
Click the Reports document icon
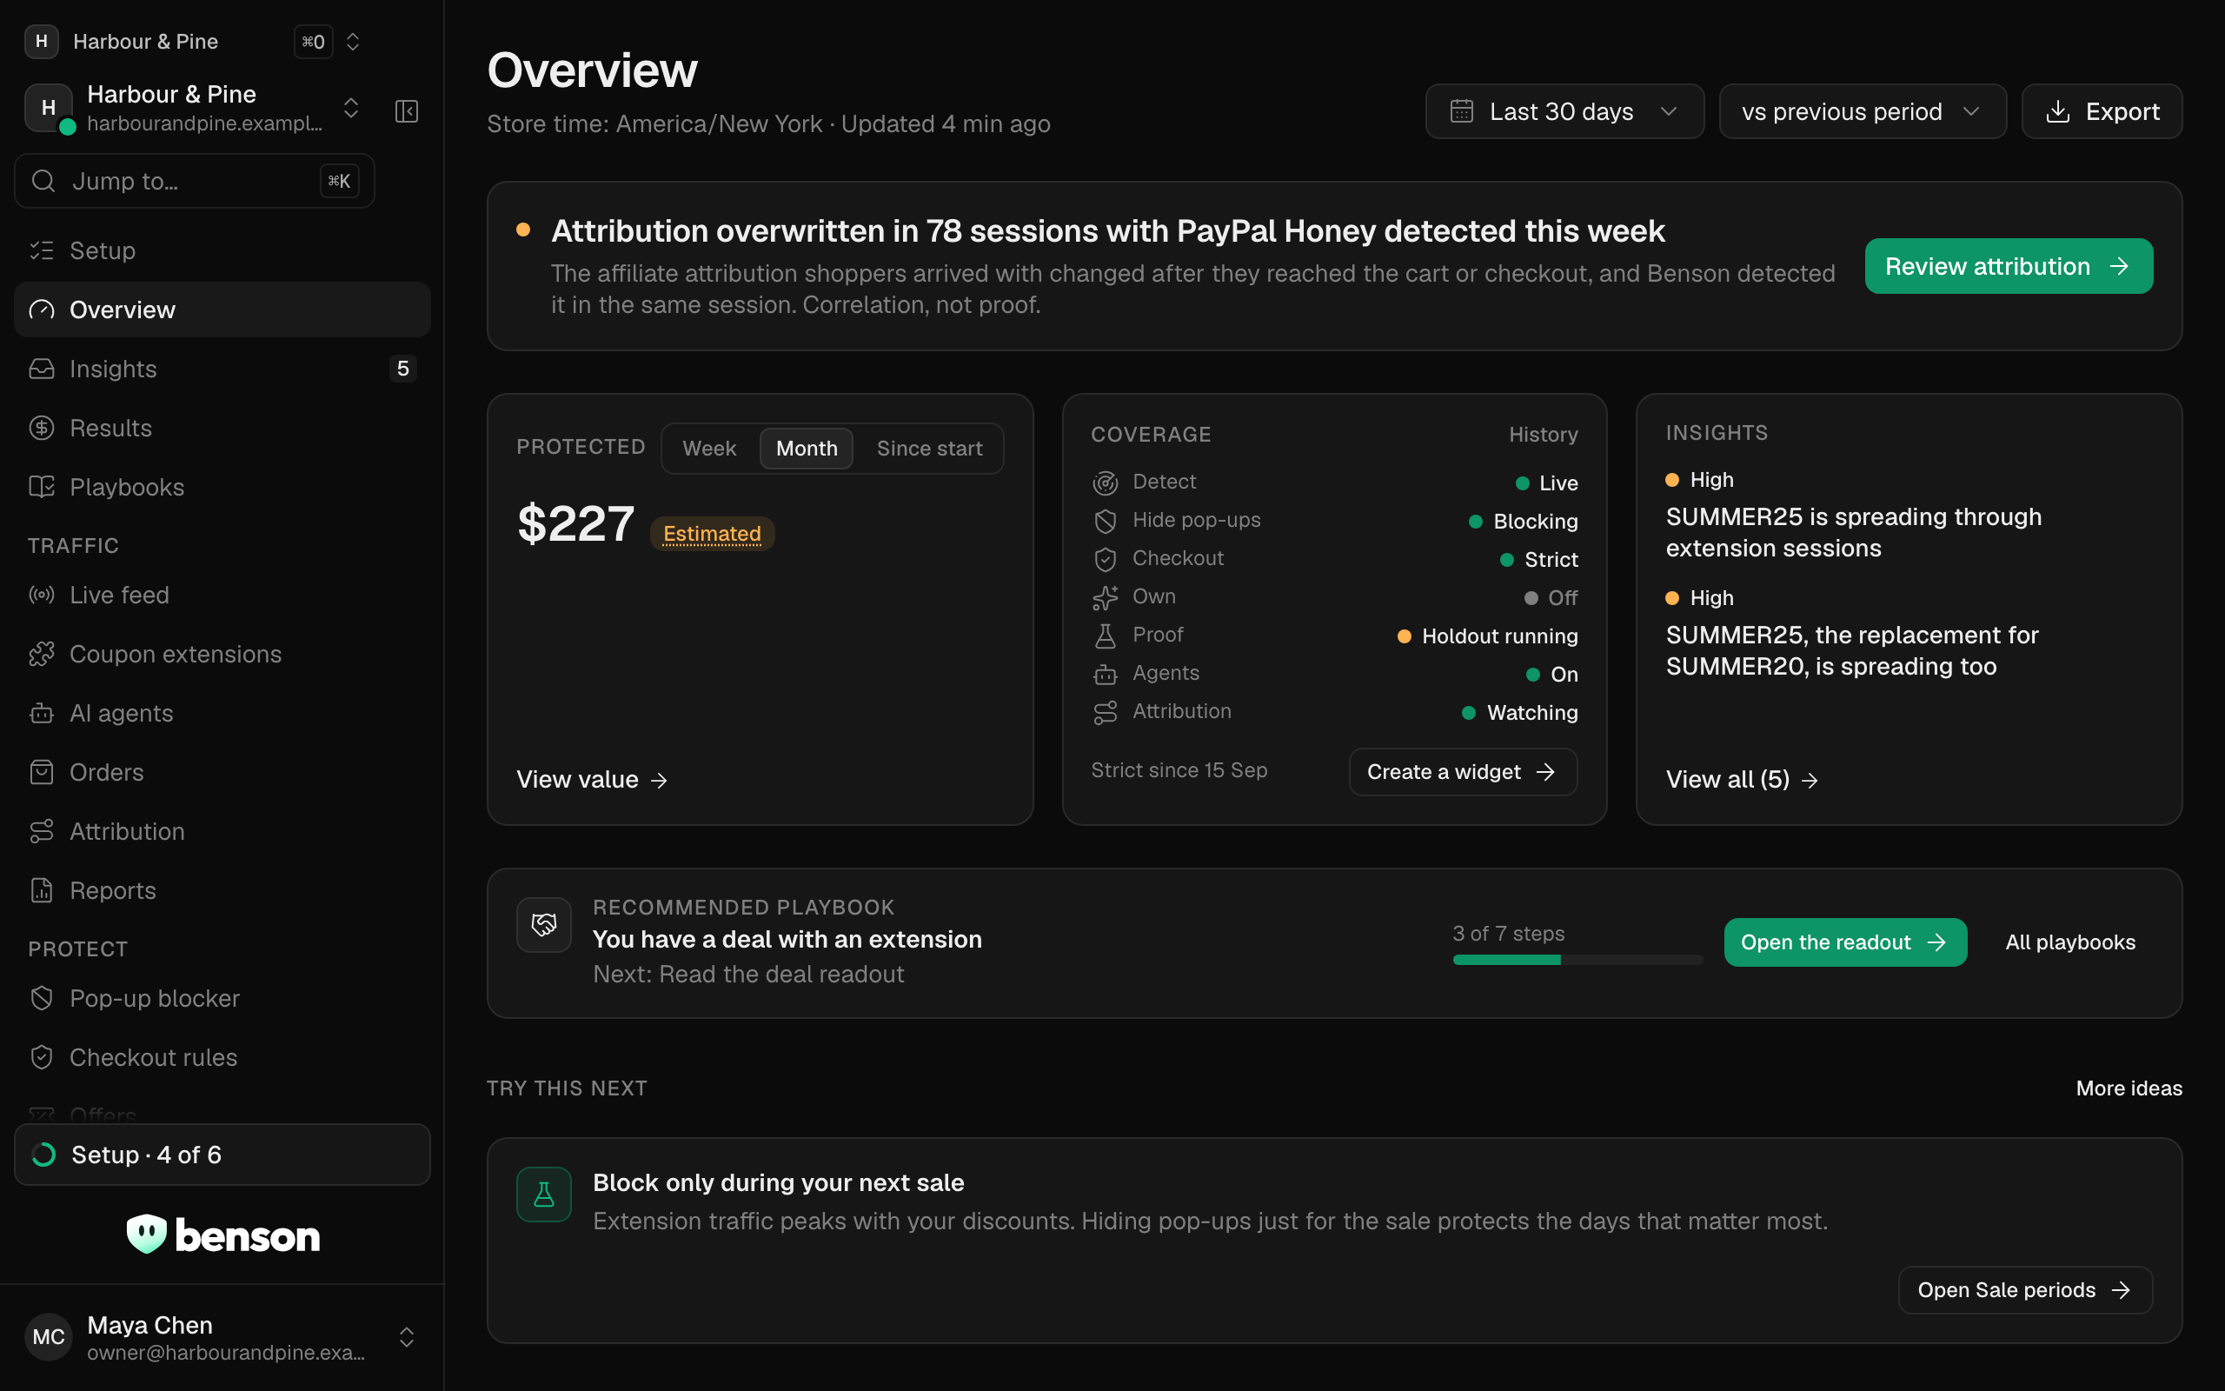point(42,890)
